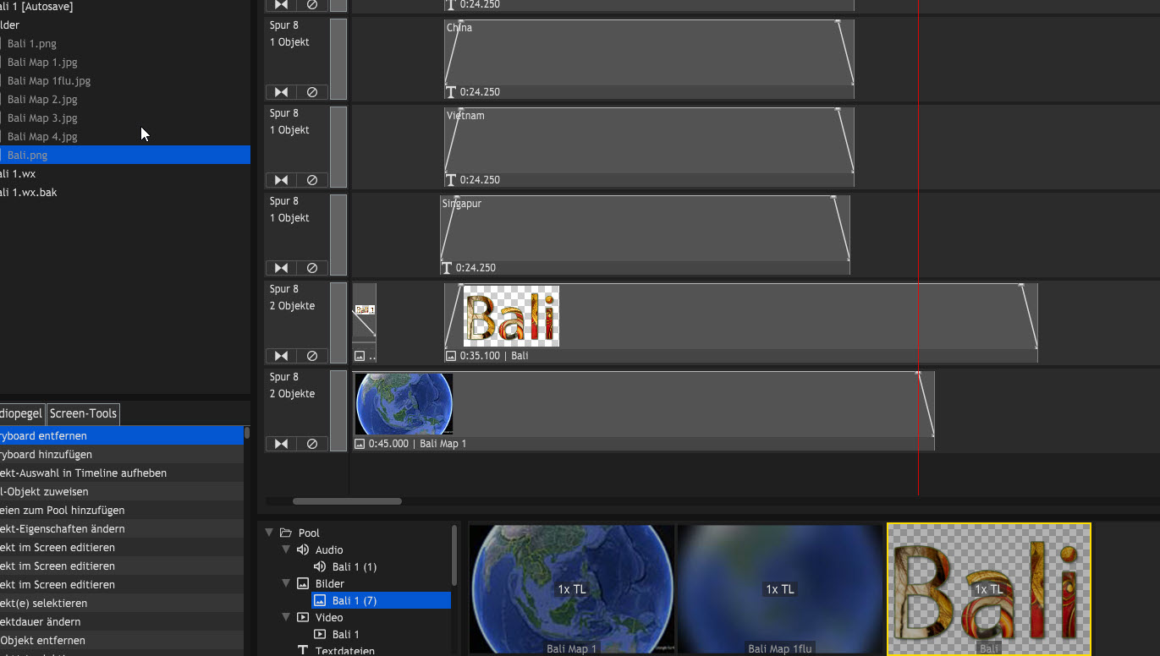Click the fade-out start node on the Bali Map 1 object
Viewport: 1160px width, 656px height.
918,373
